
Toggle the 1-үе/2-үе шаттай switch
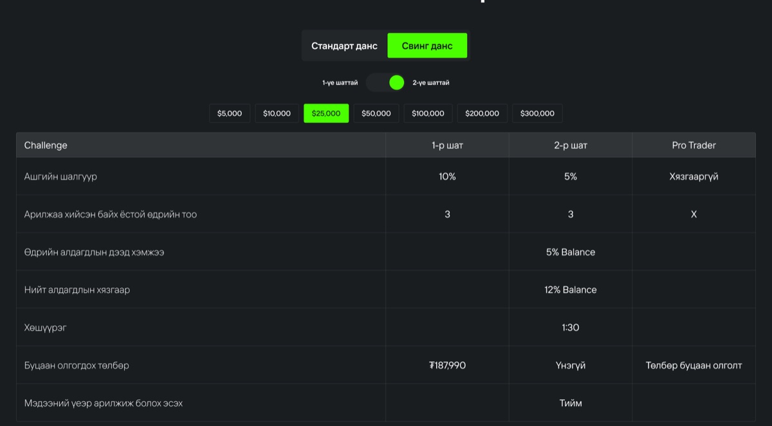[386, 82]
